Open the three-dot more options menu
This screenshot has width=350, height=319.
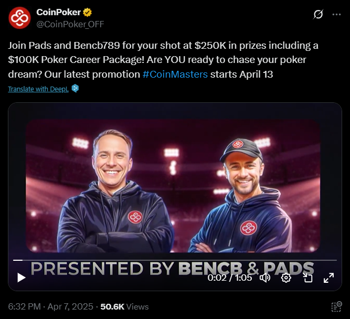click(336, 15)
